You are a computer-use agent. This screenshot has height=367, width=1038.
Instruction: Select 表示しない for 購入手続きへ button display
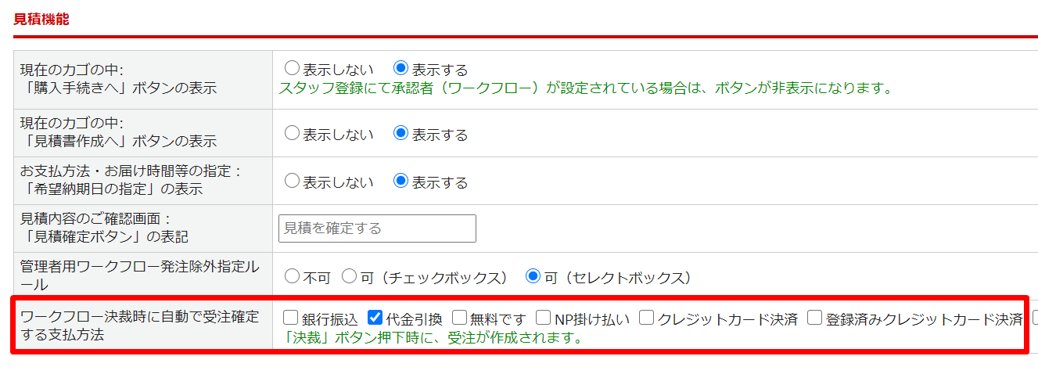tap(292, 69)
